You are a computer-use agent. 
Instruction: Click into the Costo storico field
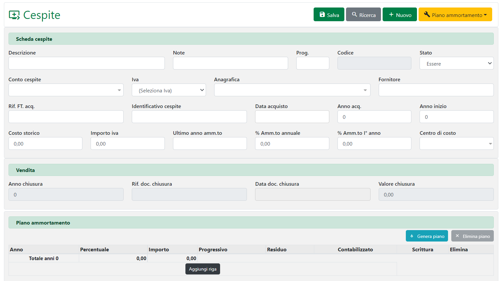pos(45,144)
